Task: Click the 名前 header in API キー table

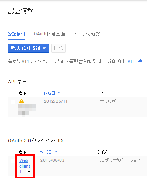Action: (x=23, y=93)
